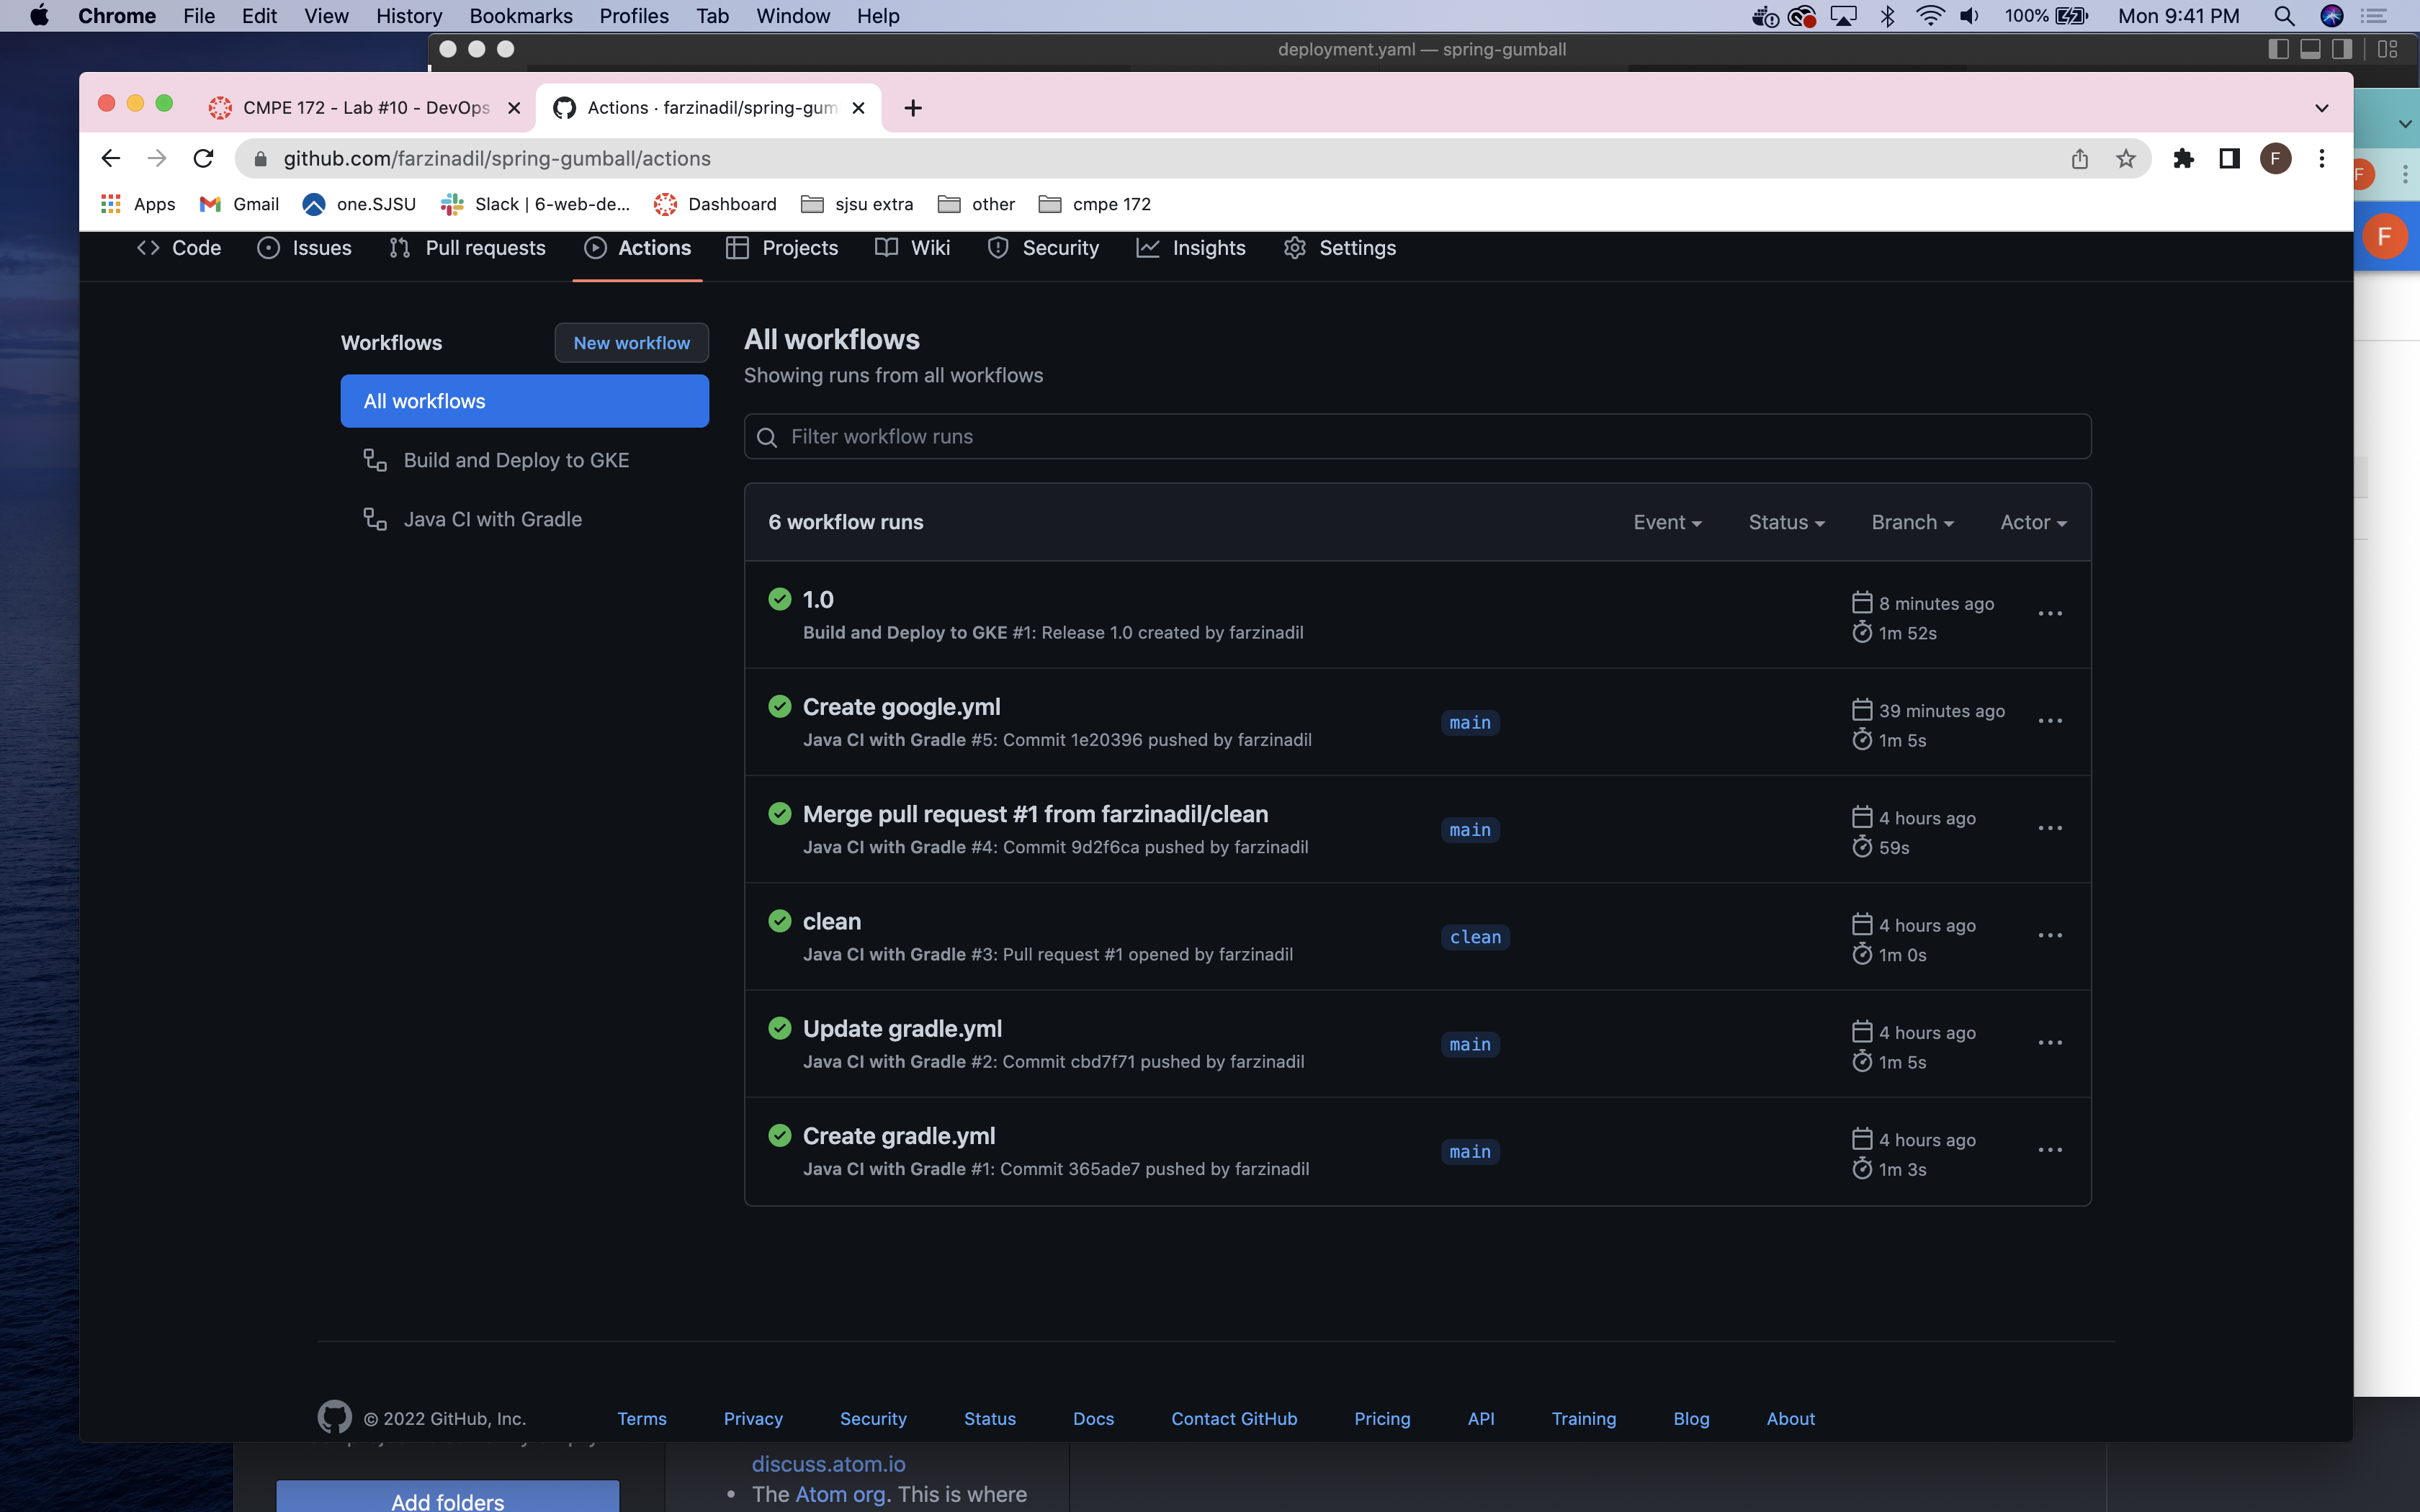Reload the GitHub Actions page
The image size is (2420, 1512).
coord(203,159)
